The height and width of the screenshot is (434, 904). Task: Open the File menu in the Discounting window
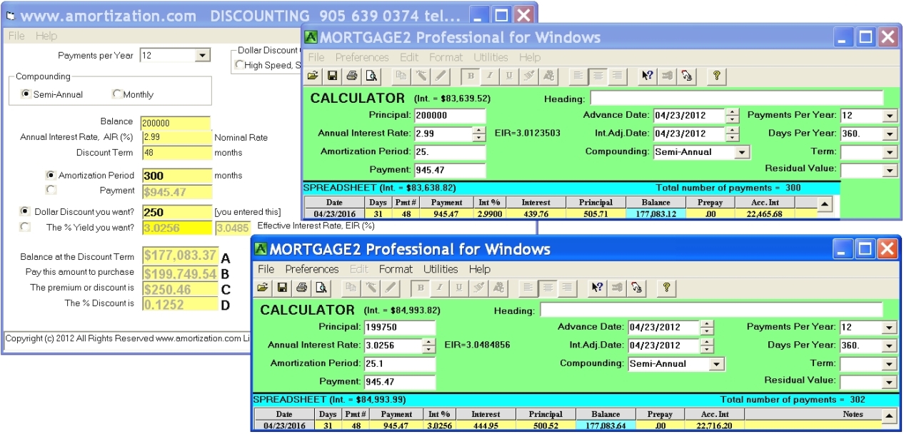click(16, 36)
